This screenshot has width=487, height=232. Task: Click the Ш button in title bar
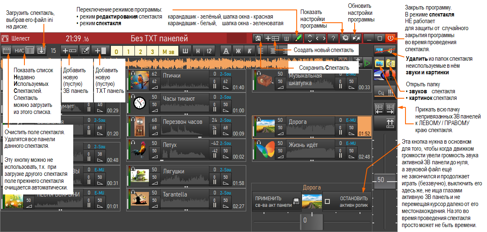tap(287, 38)
